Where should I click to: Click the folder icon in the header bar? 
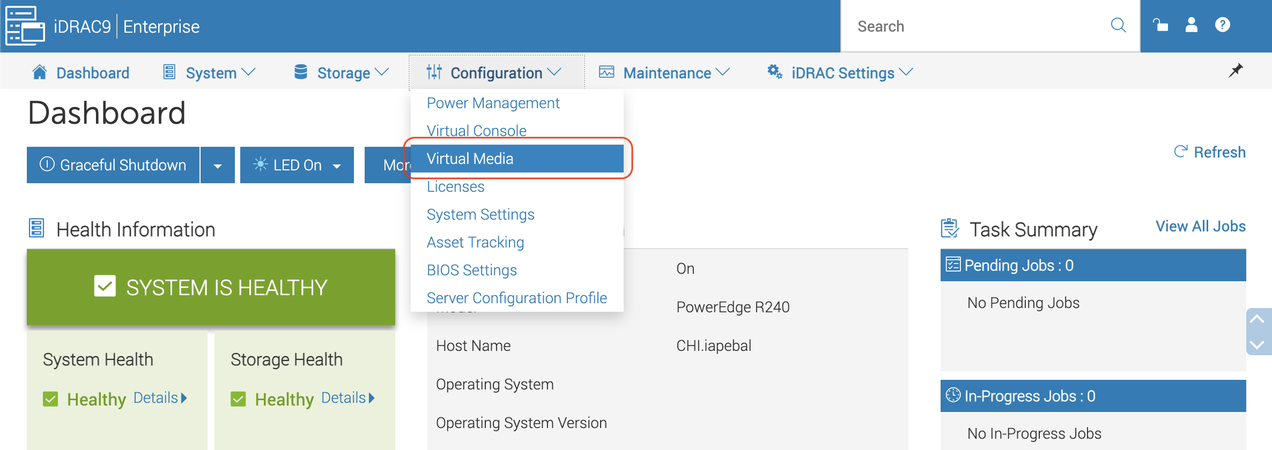(1160, 25)
